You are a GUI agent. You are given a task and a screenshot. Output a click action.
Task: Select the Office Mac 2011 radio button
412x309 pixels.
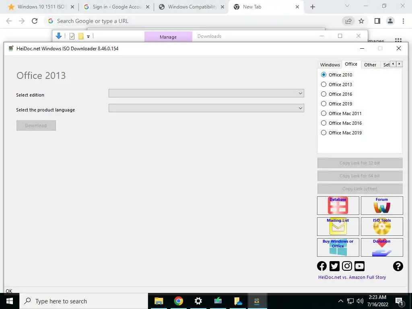pos(324,113)
